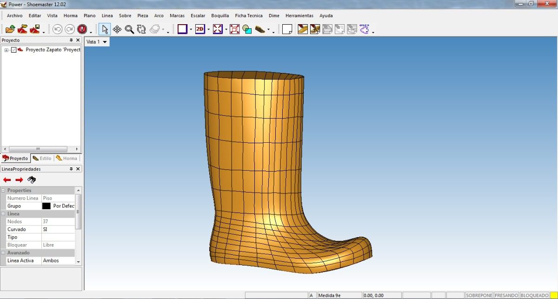Select the magnifier zoom tool
This screenshot has height=299, width=558.
tap(129, 29)
